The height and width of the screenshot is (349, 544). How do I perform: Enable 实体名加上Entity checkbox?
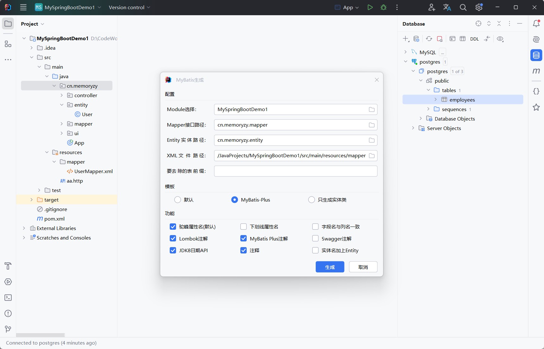tap(315, 250)
